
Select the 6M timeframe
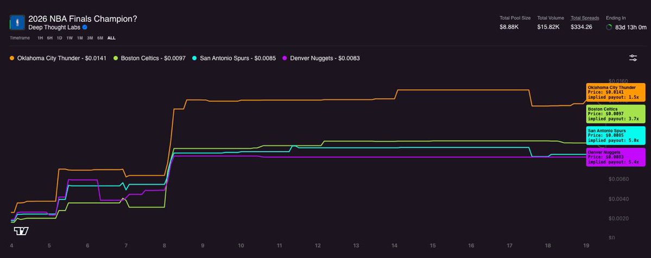tap(100, 38)
